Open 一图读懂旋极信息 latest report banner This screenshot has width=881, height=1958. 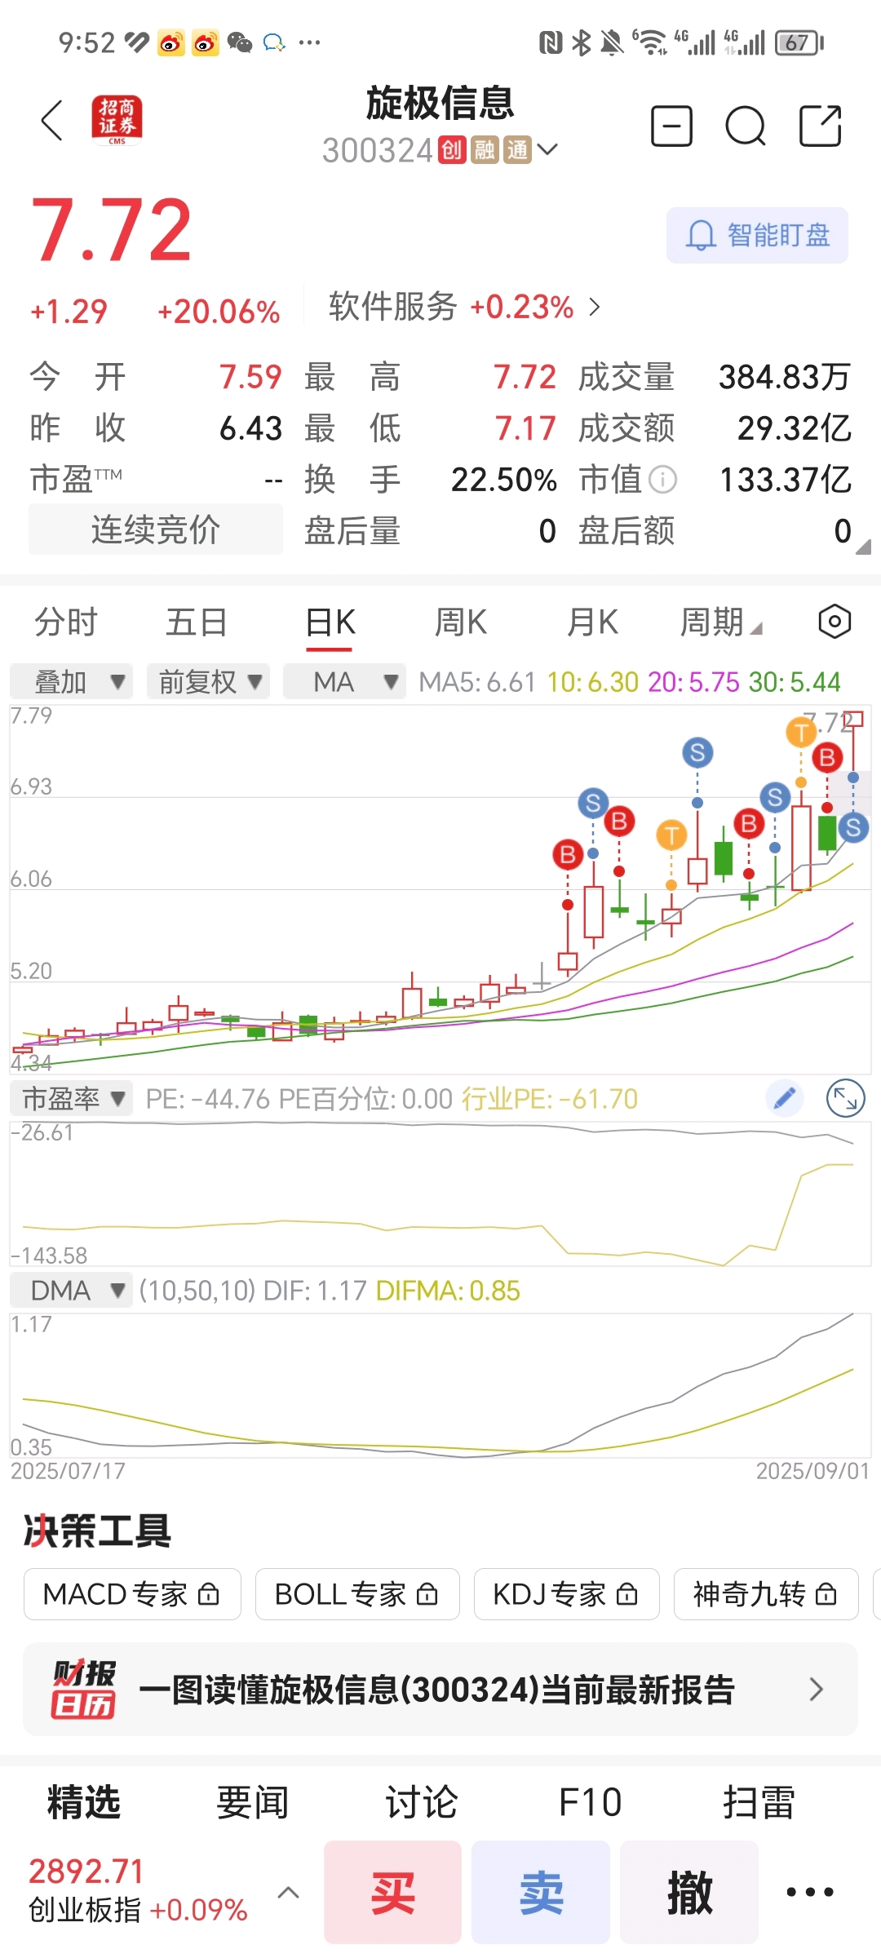pyautogui.click(x=440, y=1689)
